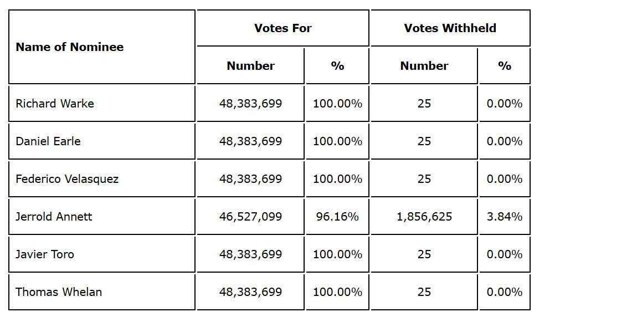Click the "Name of Nominee" header cell
This screenshot has height=317, width=637.
[x=70, y=47]
